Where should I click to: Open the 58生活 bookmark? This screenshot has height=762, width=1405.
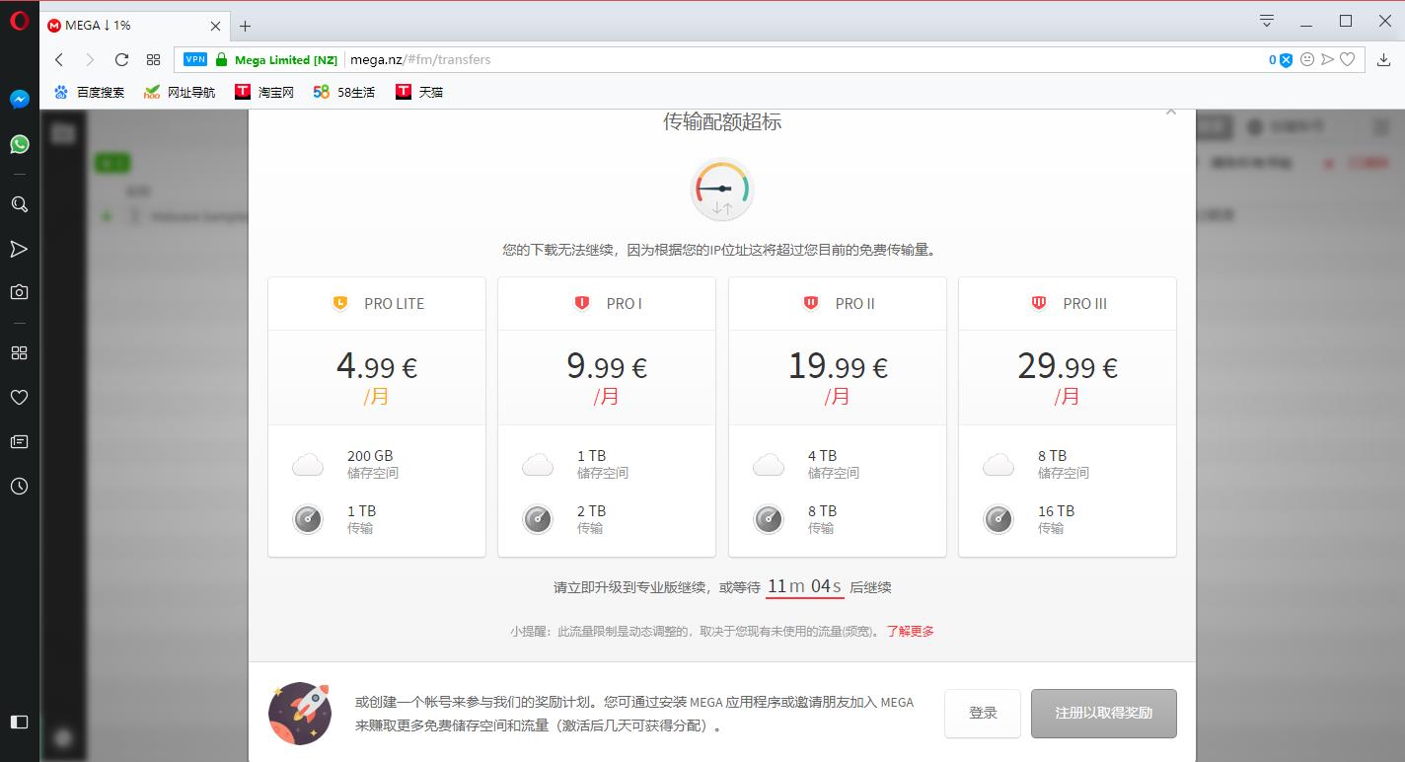[x=343, y=92]
